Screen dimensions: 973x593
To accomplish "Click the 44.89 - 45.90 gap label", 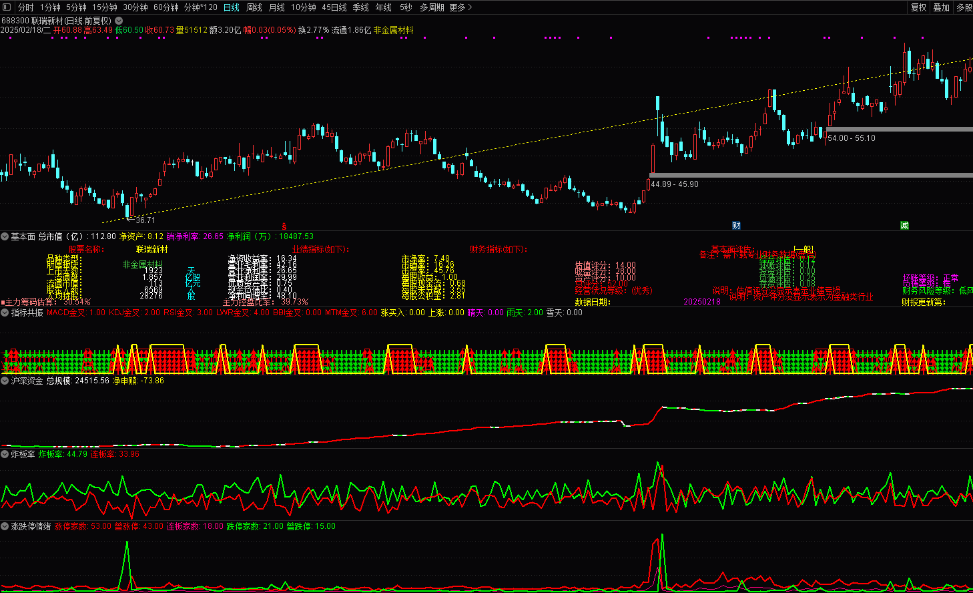I will coord(675,184).
